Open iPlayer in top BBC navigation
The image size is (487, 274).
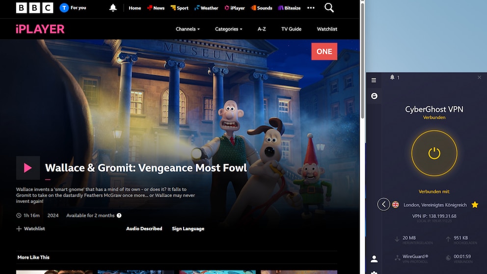click(235, 8)
